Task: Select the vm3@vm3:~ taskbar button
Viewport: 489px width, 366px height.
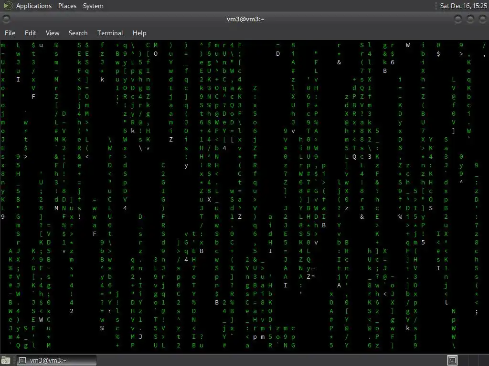Action: (x=56, y=360)
